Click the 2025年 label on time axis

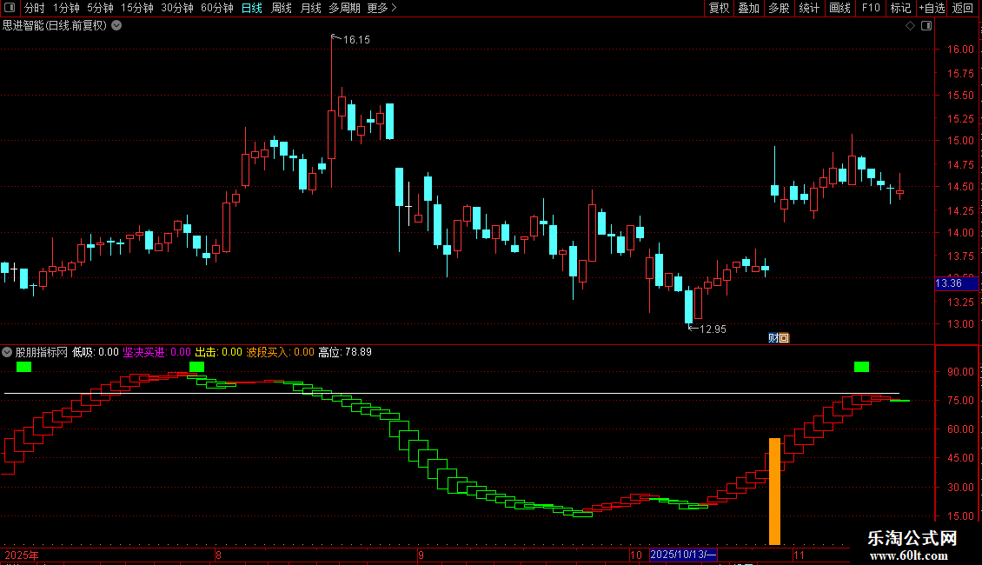(x=22, y=555)
